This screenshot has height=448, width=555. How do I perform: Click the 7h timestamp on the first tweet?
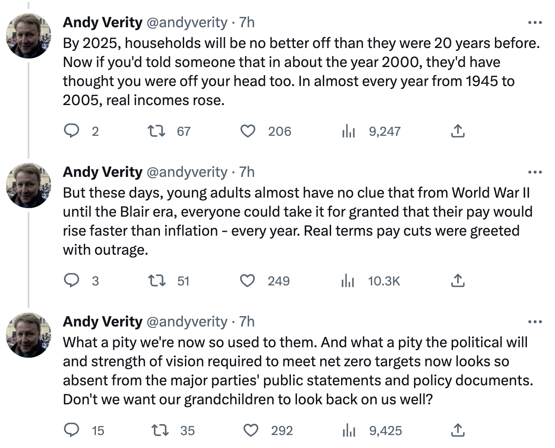point(246,22)
